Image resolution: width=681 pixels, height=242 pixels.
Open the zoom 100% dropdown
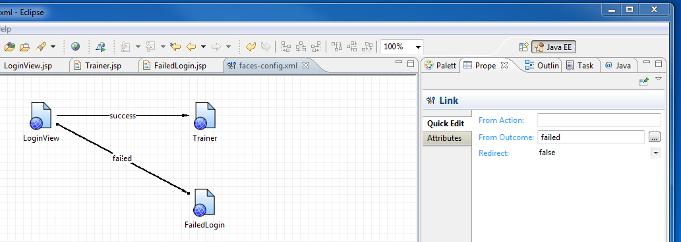tap(401, 47)
